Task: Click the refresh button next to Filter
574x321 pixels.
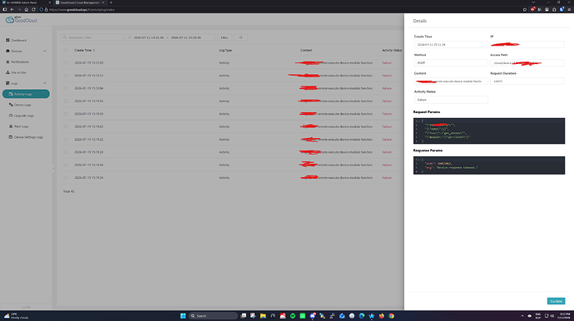Action: click(x=240, y=37)
